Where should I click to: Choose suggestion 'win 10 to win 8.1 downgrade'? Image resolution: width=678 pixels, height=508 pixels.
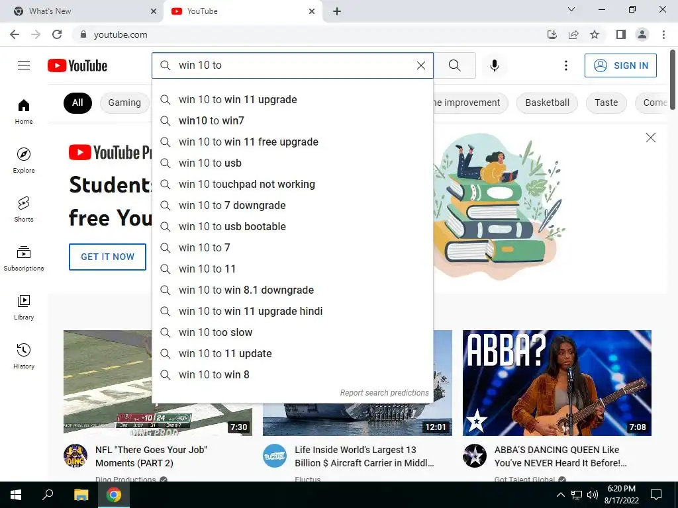coord(293,290)
